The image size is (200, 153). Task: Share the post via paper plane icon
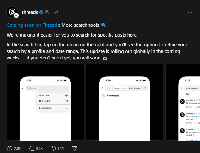pyautogui.click(x=75, y=148)
